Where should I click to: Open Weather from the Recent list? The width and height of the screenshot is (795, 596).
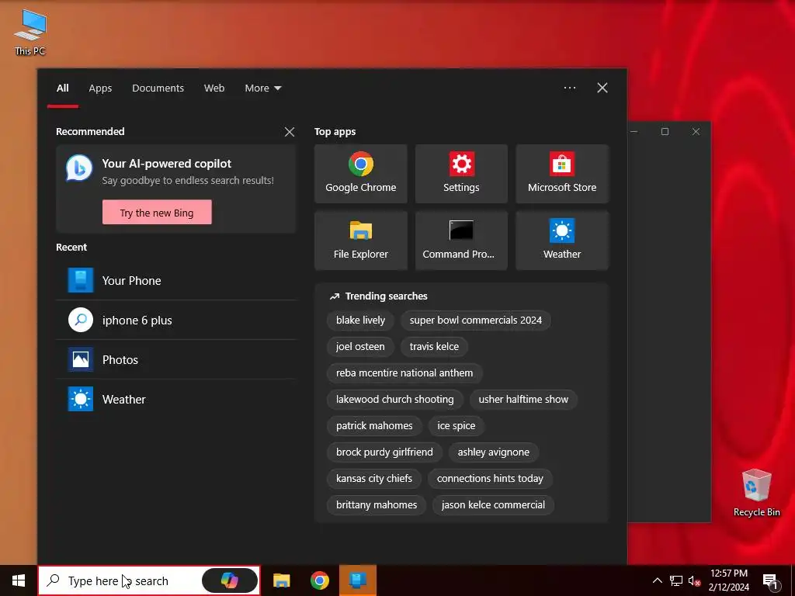pos(176,399)
